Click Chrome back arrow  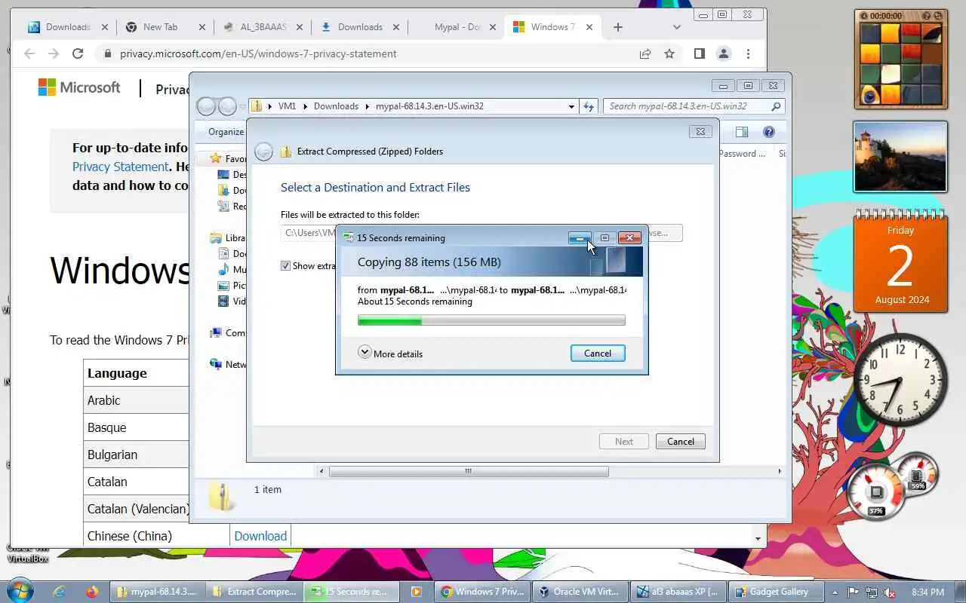(x=29, y=54)
